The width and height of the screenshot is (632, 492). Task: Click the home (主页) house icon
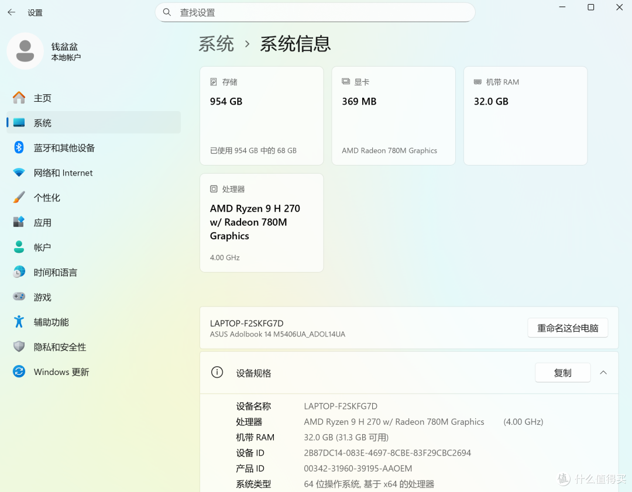click(19, 98)
